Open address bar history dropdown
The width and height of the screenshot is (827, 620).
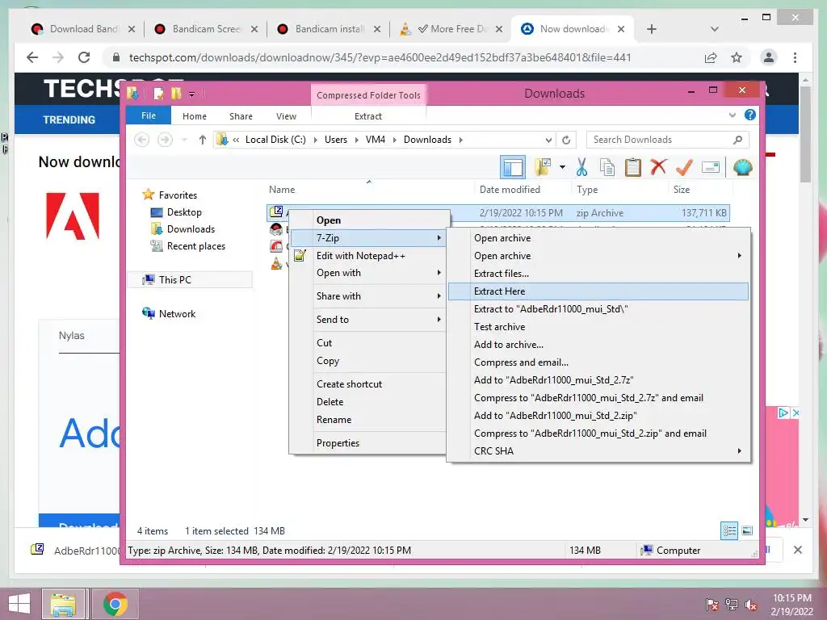[x=548, y=140]
